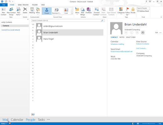Send contact to OneNote

click(x=88, y=10)
